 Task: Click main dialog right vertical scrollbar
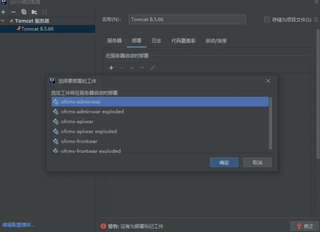(318, 94)
